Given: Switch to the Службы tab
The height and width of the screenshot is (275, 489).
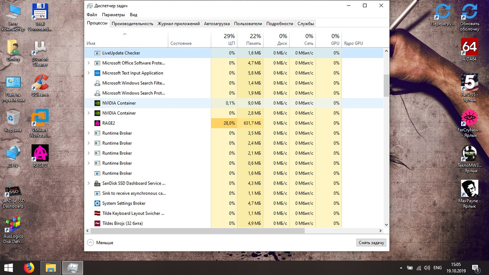Looking at the screenshot, I should 306,24.
